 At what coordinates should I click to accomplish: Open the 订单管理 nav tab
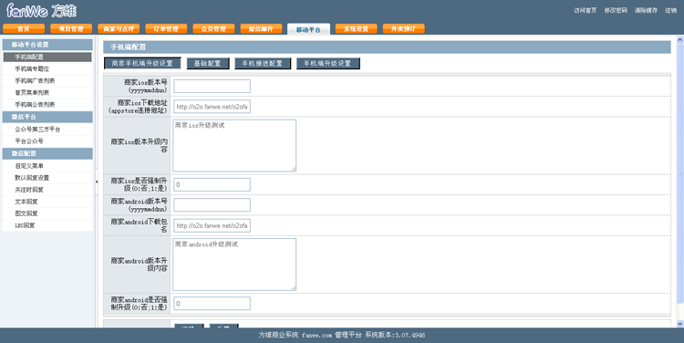tap(166, 29)
